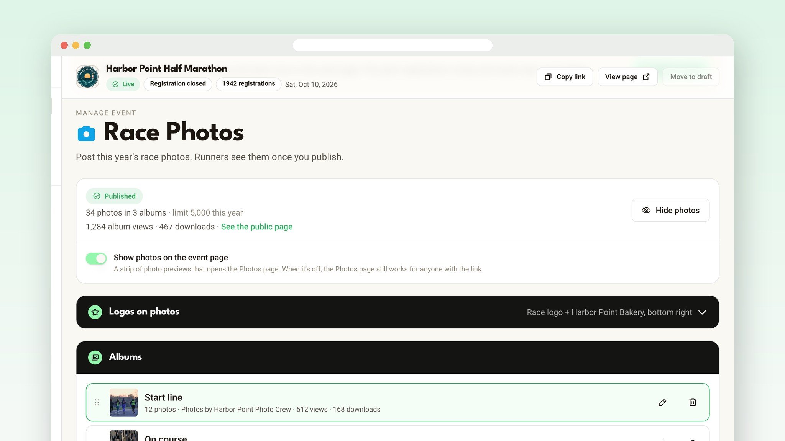Click the On course album thumbnail

pos(123,436)
